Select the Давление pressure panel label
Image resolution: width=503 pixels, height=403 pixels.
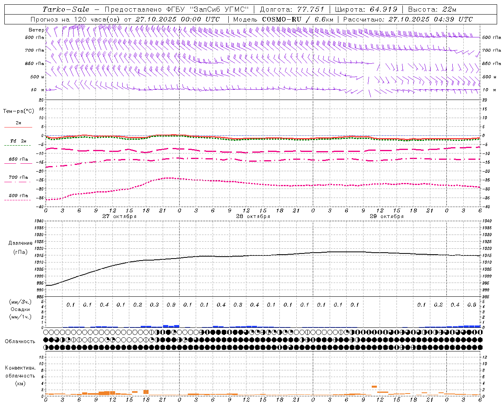(x=20, y=243)
